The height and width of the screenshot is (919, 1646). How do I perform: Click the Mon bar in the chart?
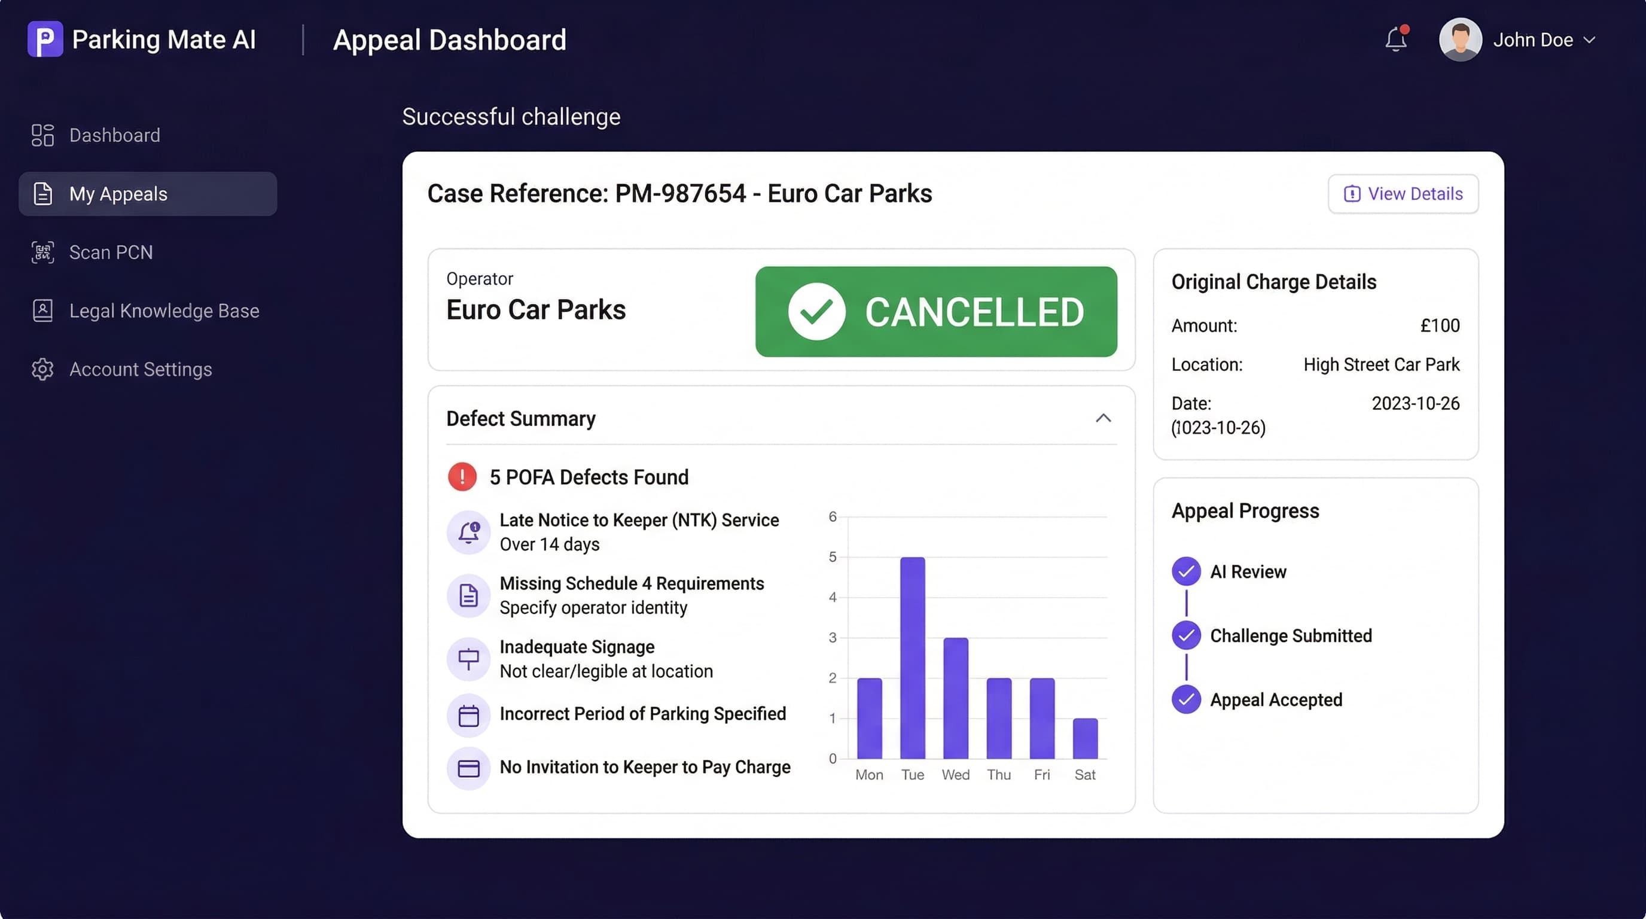point(869,719)
